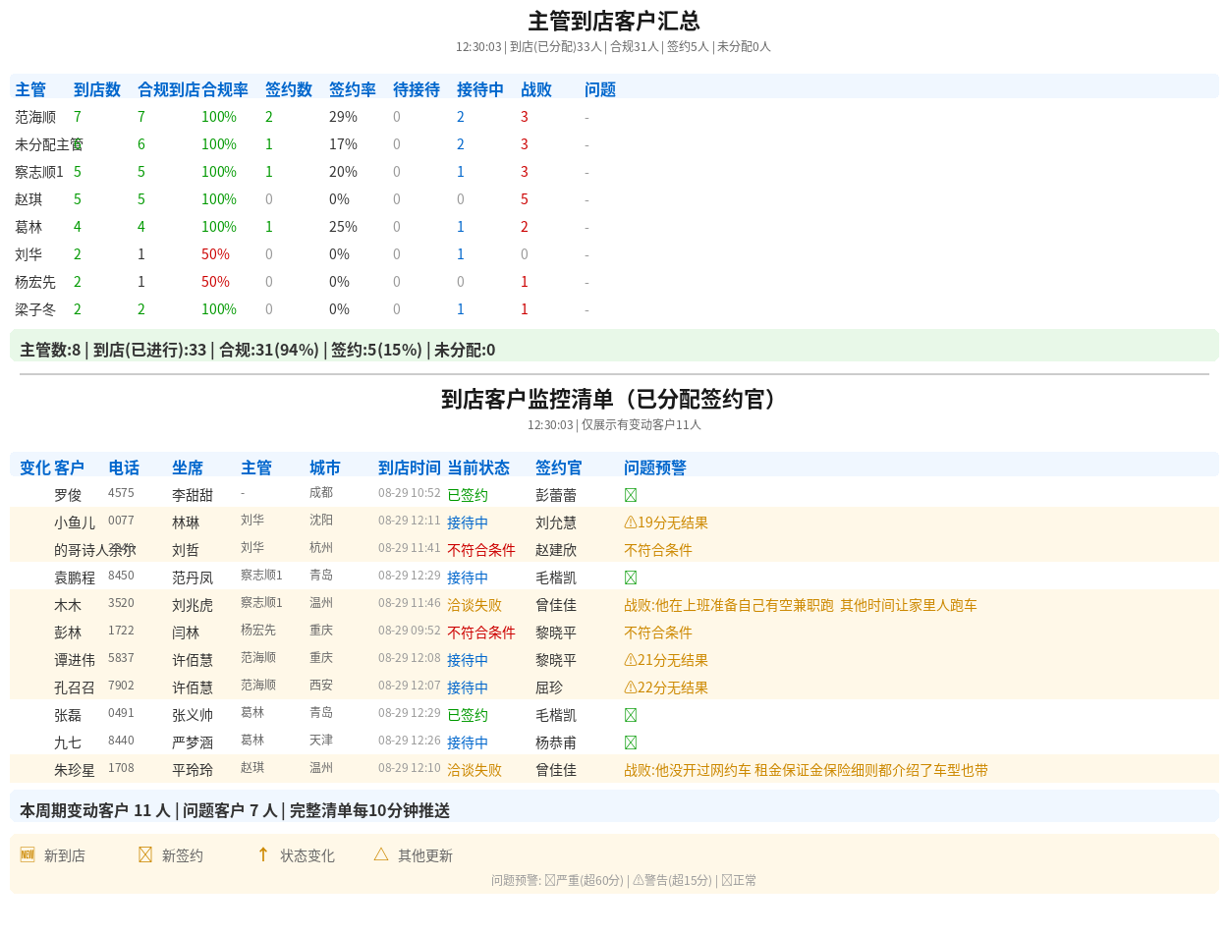Viewport: 1228px width, 935px height.
Task: Click the 坐席 column header
Action: click(x=188, y=467)
